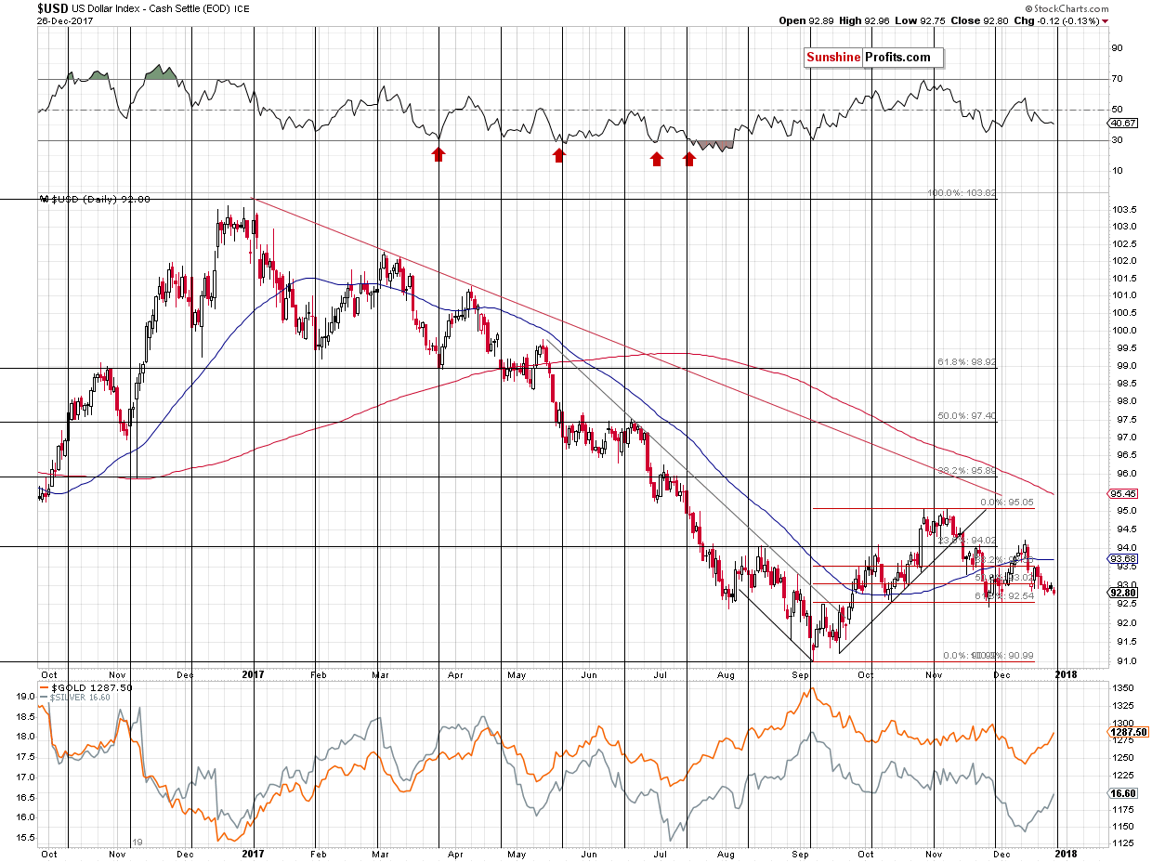Viewport: 1152px width, 862px height.
Task: Click the Fibonacci label 0.0%: 95.05
Action: coord(1007,502)
